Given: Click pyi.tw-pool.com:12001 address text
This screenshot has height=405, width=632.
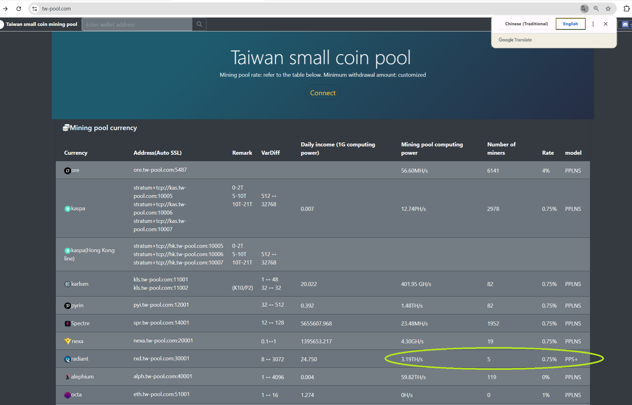Looking at the screenshot, I should [x=161, y=305].
